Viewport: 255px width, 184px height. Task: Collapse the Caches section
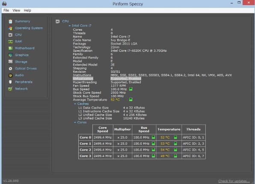tap(75, 104)
